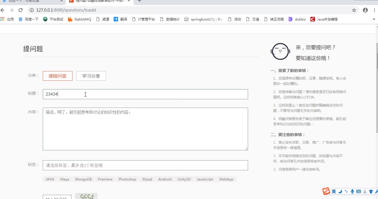Click Sogou user account icon
The height and width of the screenshot is (199, 378).
tap(365, 191)
